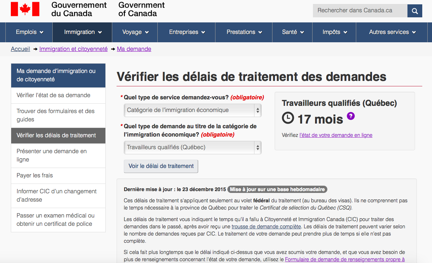The width and height of the screenshot is (432, 263).
Task: Click the Canadian flag logo
Action: pyautogui.click(x=25, y=9)
